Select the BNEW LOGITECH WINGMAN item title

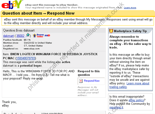pyautogui.click(x=50, y=56)
